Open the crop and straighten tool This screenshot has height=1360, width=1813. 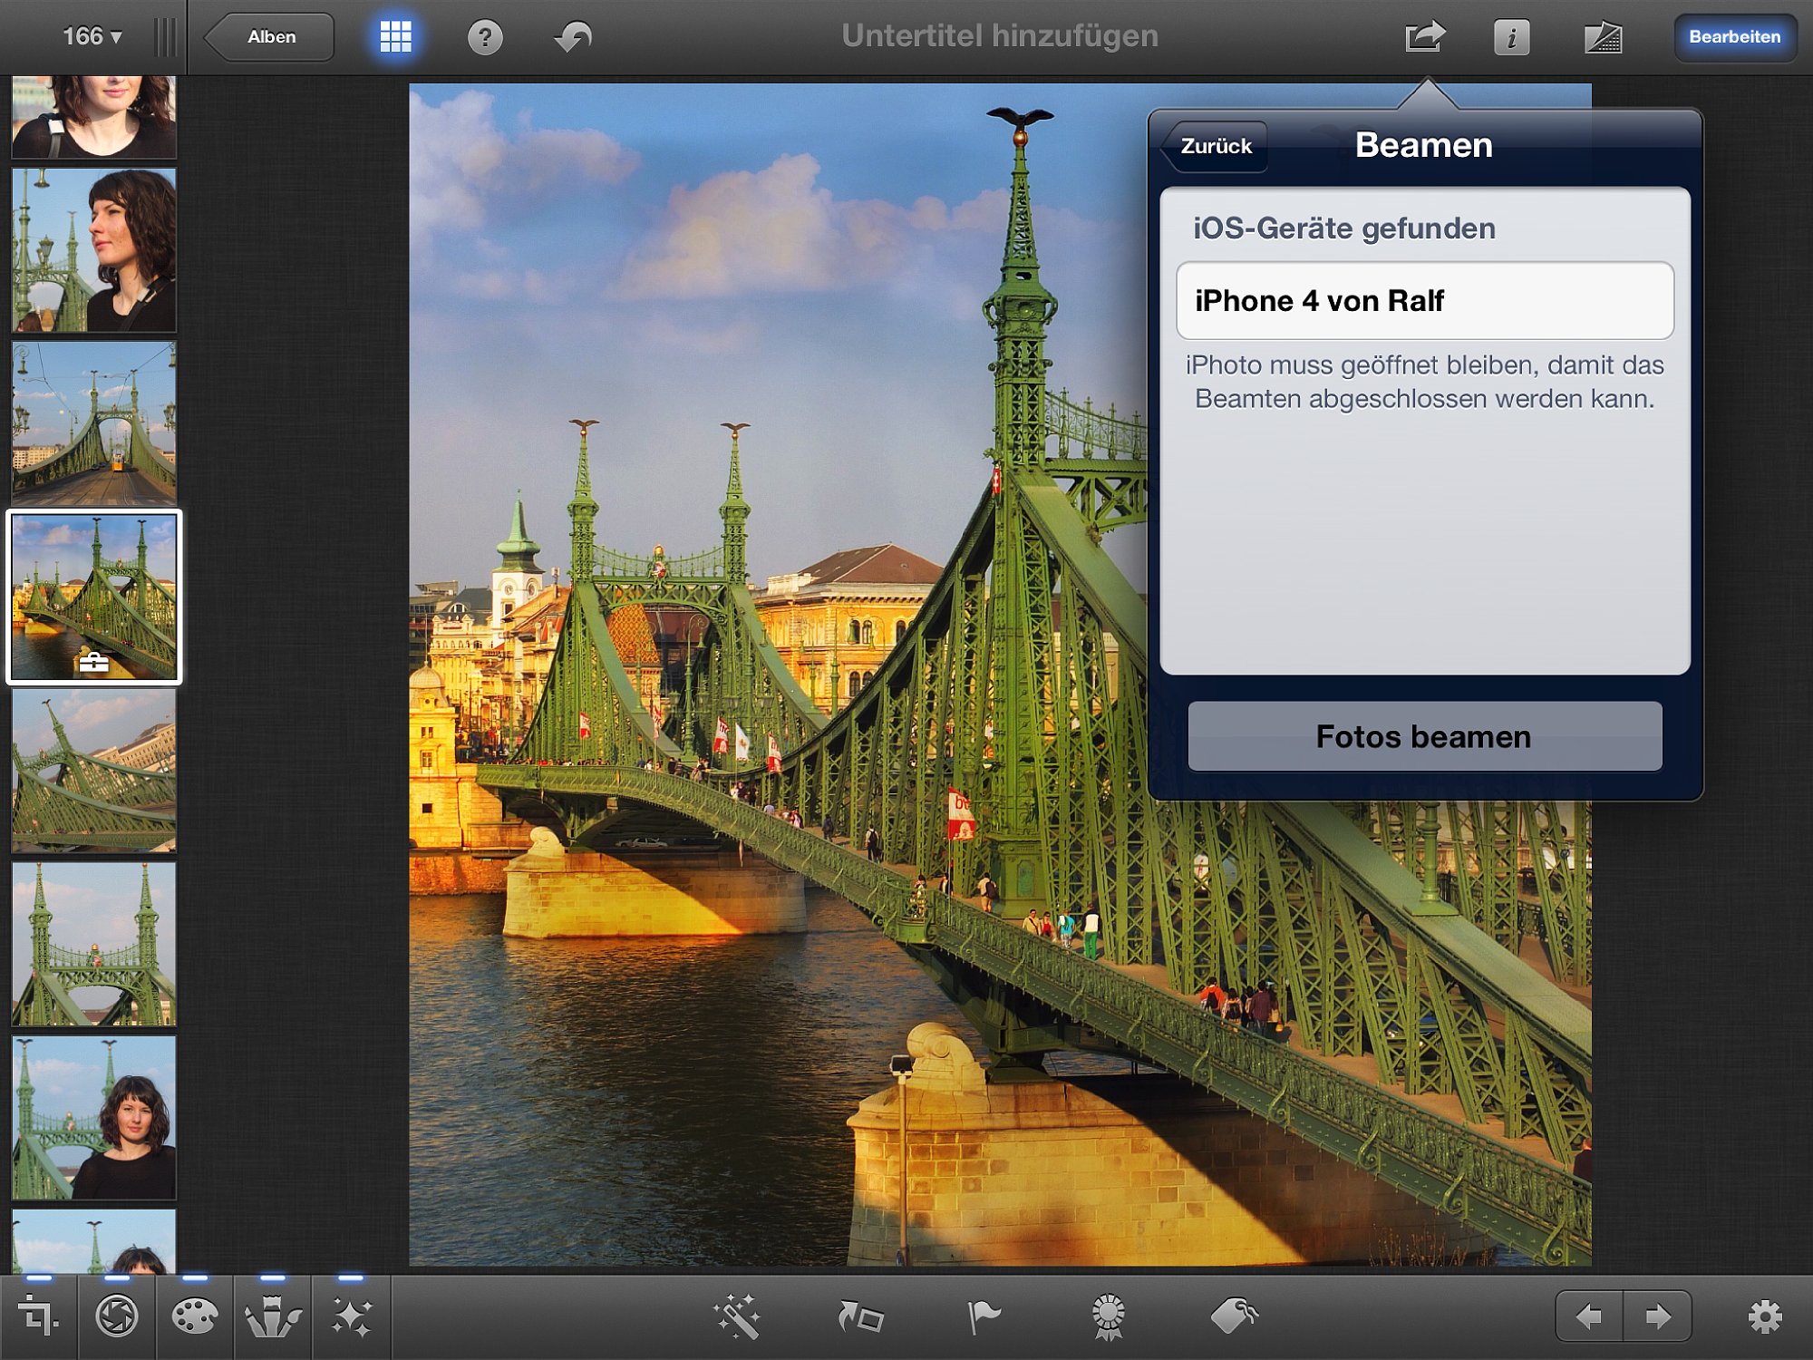click(x=38, y=1316)
